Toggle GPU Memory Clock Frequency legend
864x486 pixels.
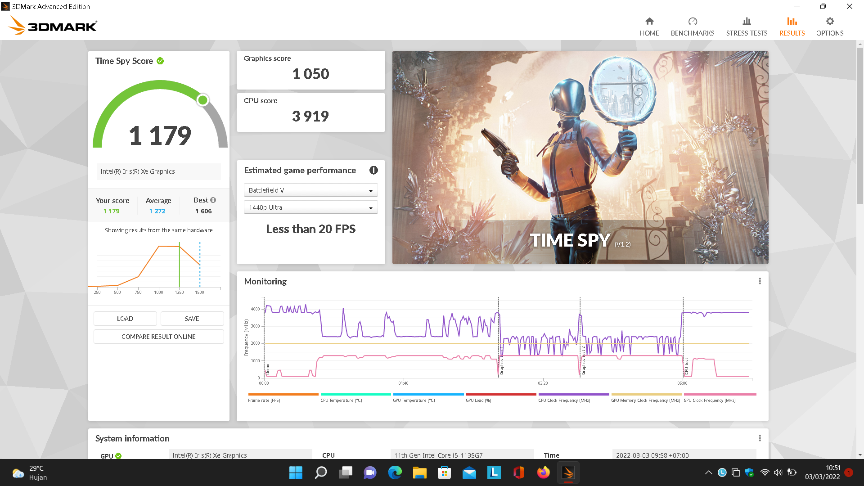tap(646, 397)
